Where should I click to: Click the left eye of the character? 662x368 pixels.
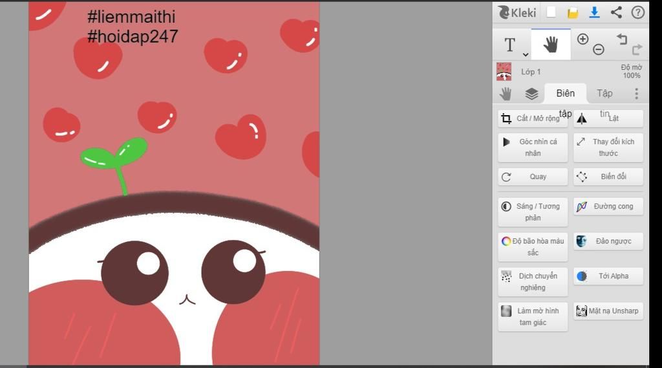tap(134, 273)
